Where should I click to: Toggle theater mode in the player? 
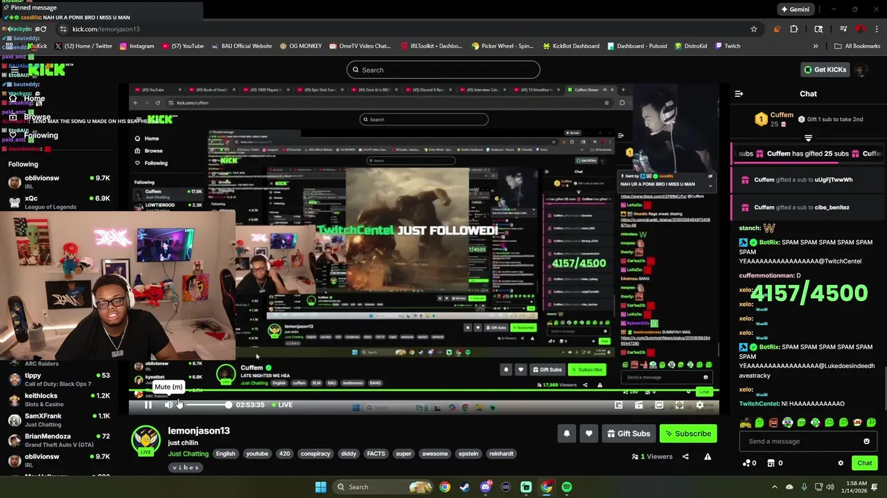pyautogui.click(x=659, y=405)
